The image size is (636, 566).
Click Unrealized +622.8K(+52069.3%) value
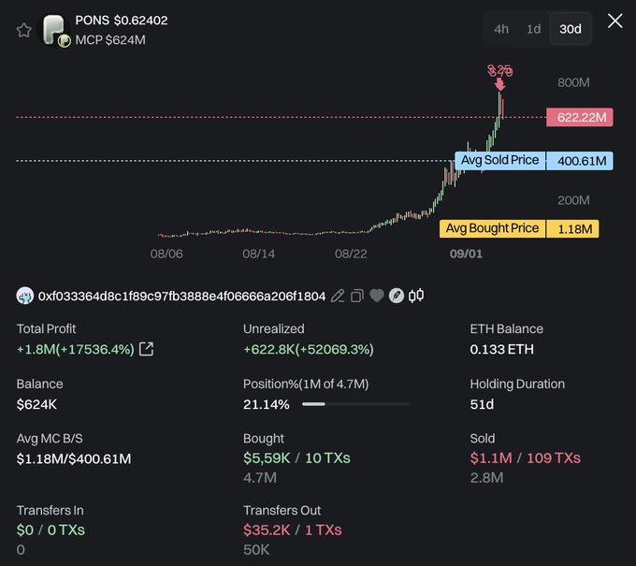click(309, 349)
